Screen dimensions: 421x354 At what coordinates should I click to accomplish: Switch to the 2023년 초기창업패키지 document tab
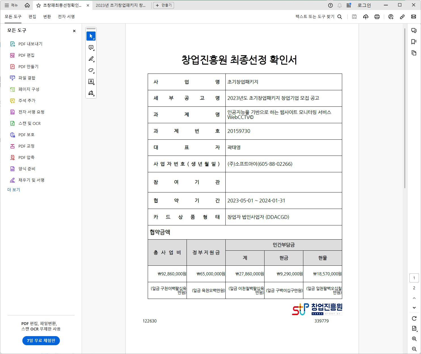coord(121,5)
